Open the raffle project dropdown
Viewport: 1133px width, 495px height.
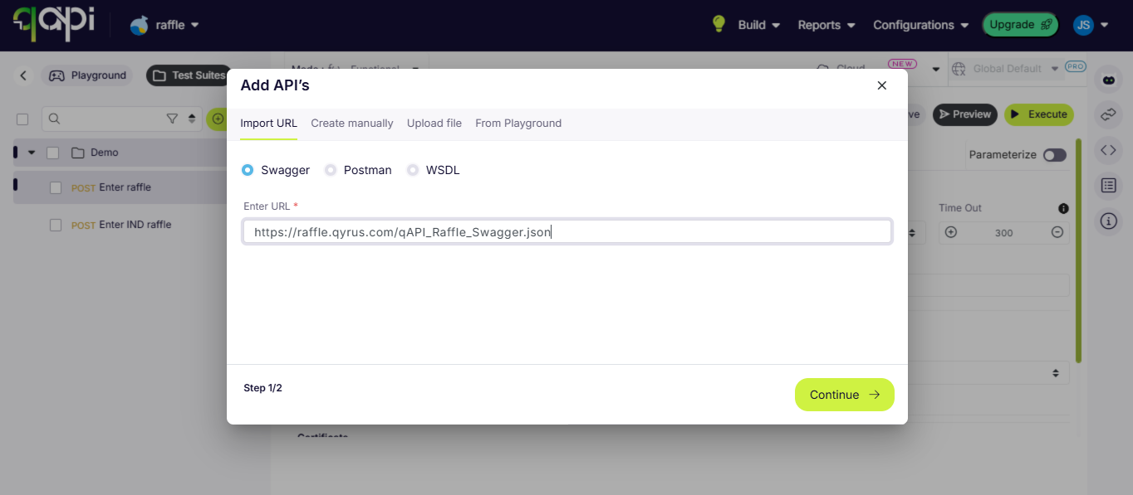pos(165,25)
